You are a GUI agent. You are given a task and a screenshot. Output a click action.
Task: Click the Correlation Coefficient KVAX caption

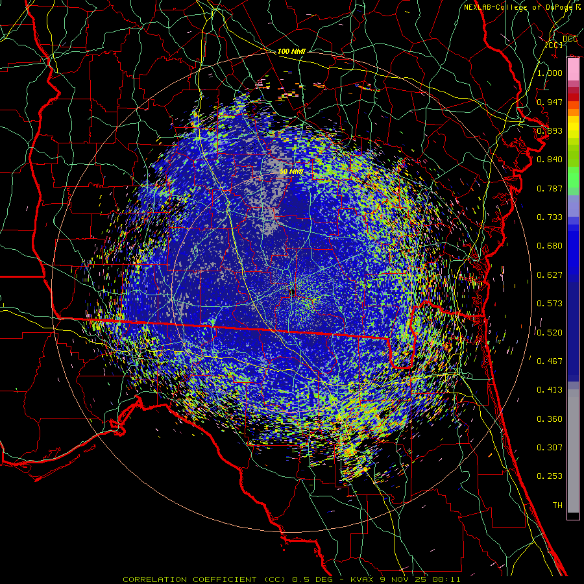(x=291, y=579)
